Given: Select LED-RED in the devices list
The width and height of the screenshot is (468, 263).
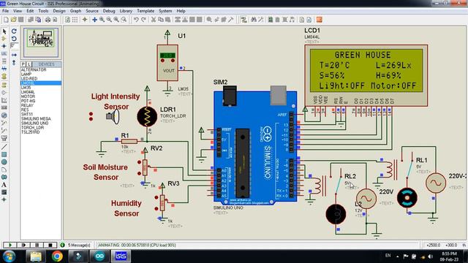Looking at the screenshot, I should [x=41, y=78].
